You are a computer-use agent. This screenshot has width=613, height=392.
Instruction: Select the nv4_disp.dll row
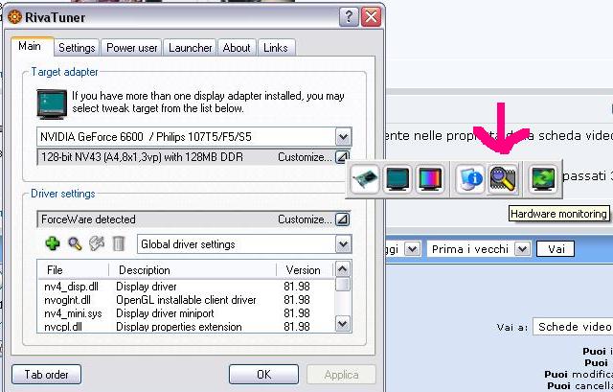pos(186,287)
